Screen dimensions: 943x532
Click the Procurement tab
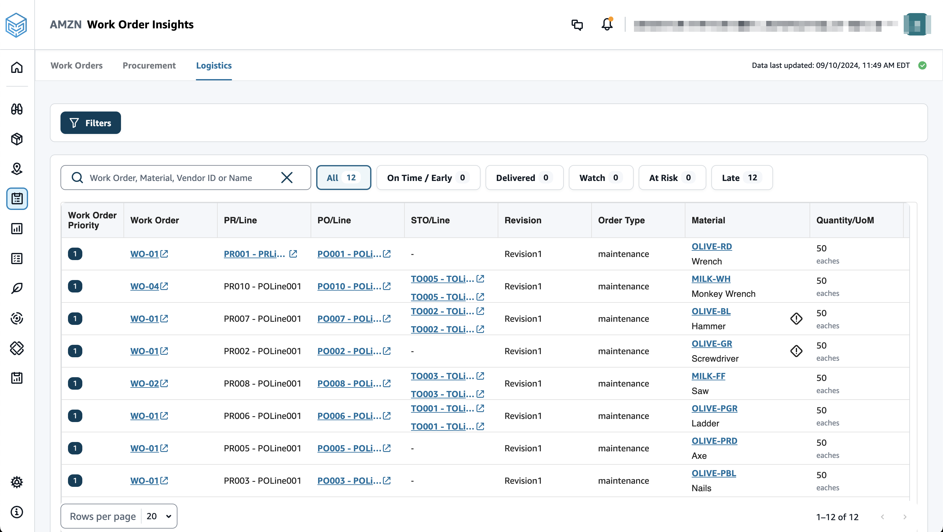(x=150, y=65)
